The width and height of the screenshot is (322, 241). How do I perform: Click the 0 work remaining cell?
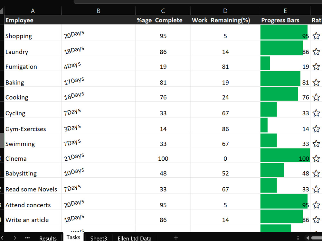pyautogui.click(x=225, y=155)
